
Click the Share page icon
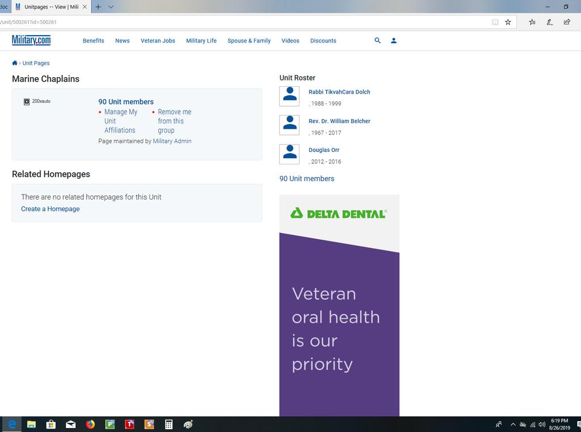tap(567, 22)
